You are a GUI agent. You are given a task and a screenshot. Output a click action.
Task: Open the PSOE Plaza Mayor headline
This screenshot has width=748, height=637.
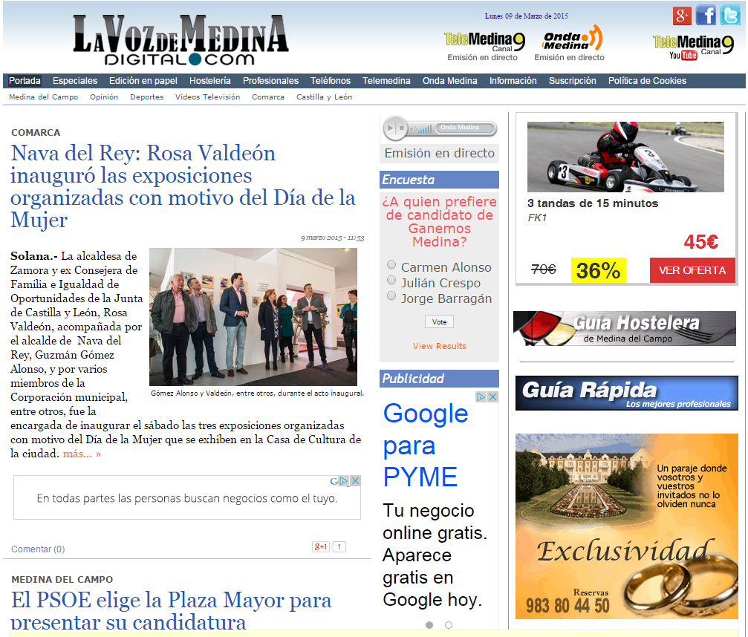point(172,610)
